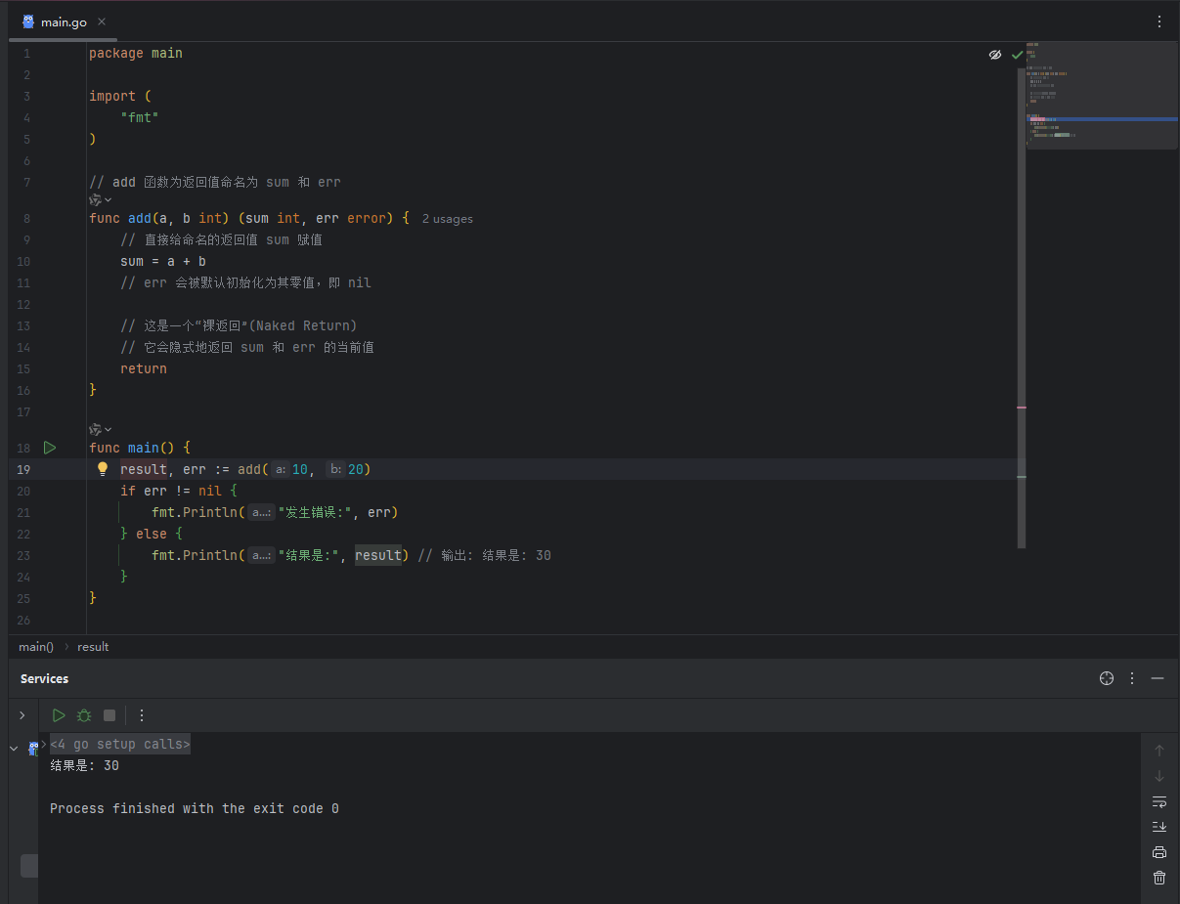Click the console Scroll to End icon
The height and width of the screenshot is (904, 1180).
(1159, 827)
